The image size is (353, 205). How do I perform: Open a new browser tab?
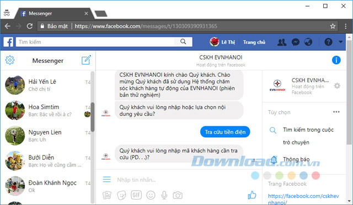(101, 14)
